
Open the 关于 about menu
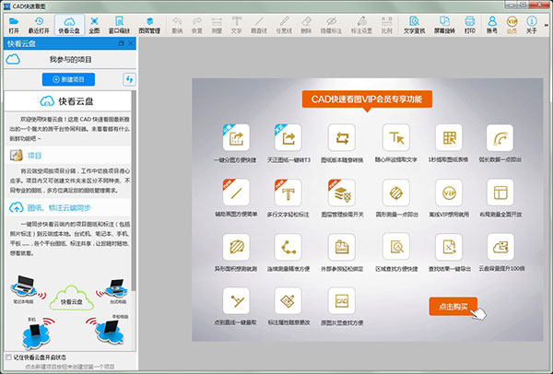click(x=532, y=26)
